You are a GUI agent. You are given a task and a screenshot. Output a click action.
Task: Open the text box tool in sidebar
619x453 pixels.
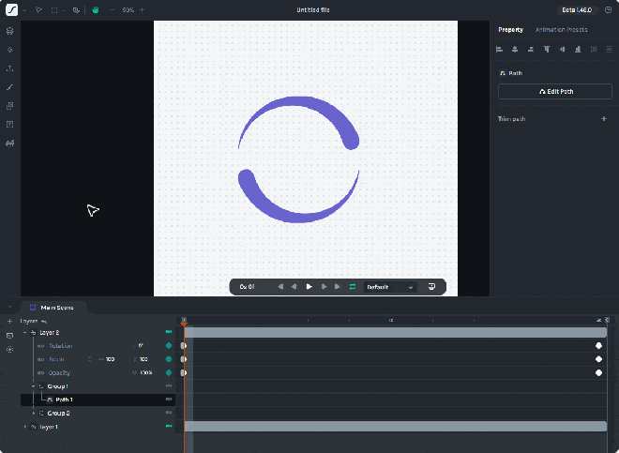(10, 125)
